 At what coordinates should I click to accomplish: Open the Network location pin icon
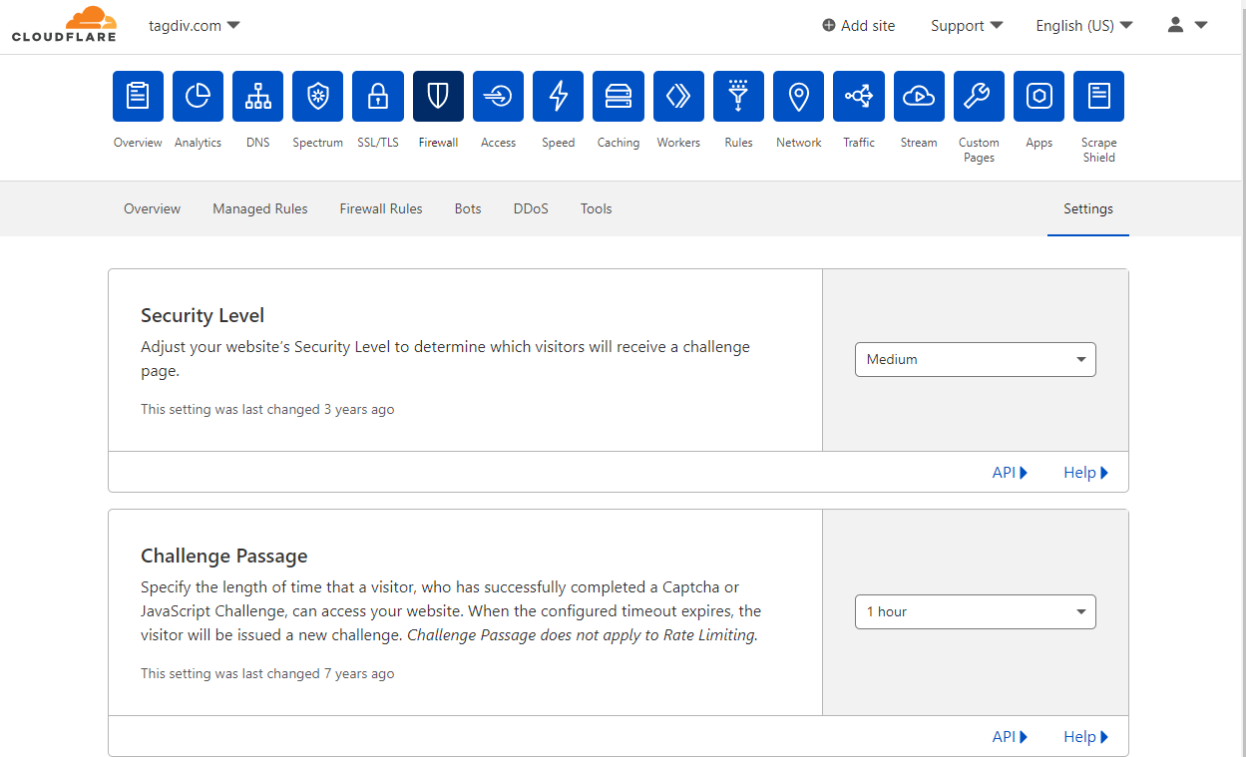(x=799, y=96)
